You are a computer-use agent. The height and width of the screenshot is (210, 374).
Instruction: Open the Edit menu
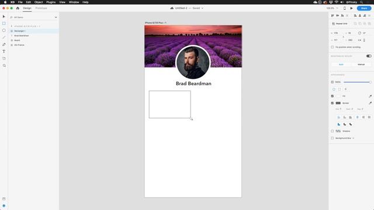coord(29,2)
